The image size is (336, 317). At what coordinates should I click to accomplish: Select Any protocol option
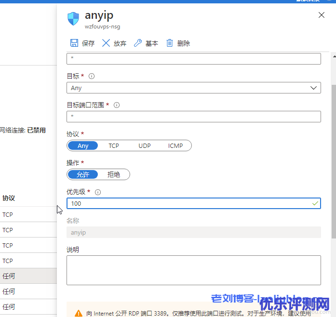tap(83, 145)
